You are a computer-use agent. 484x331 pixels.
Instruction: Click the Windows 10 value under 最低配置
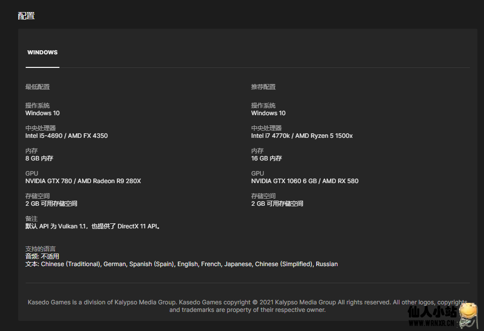coord(42,113)
